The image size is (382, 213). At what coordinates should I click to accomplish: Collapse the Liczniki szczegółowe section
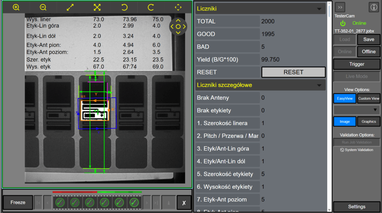319,85
